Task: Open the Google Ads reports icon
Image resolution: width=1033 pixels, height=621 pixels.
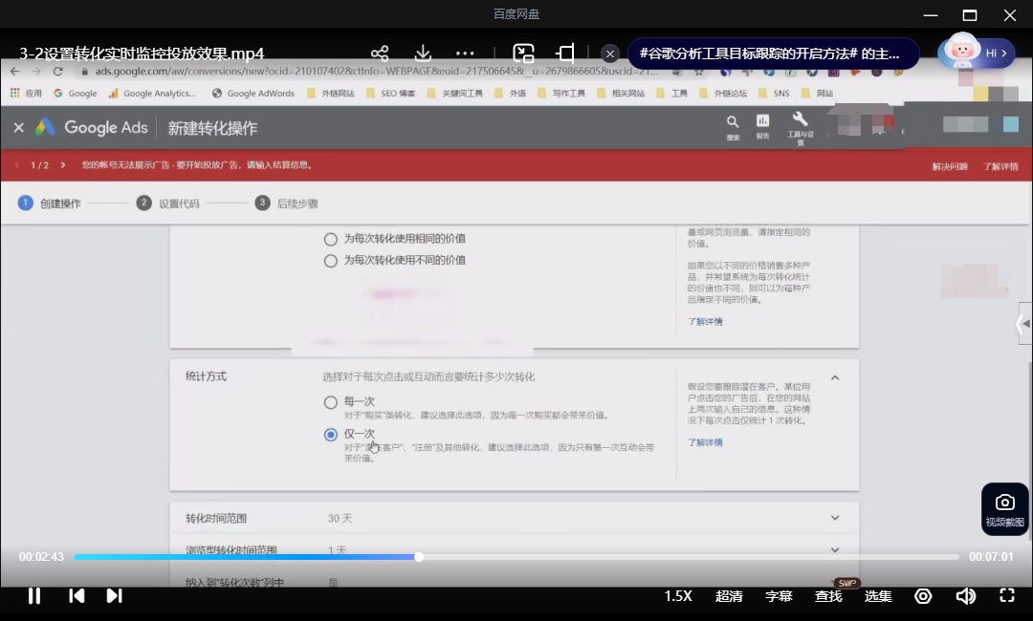Action: click(763, 126)
